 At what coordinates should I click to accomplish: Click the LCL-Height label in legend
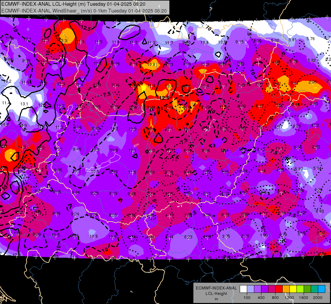click(x=216, y=294)
